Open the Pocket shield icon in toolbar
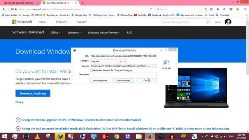Image resolution: width=249 pixels, height=140 pixels. (x=231, y=9)
